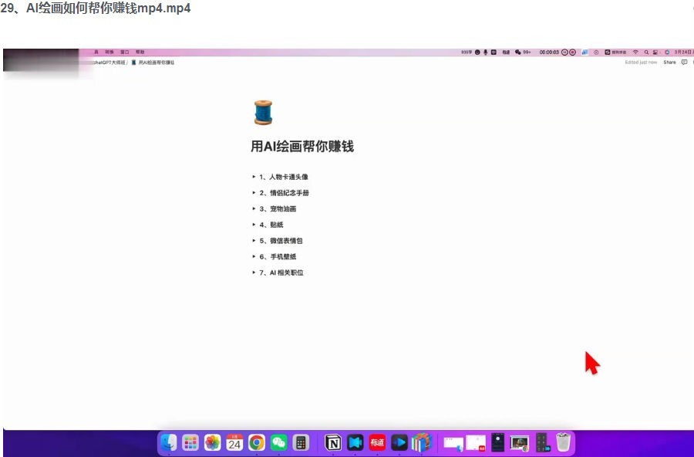Viewport: 694px width, 457px height.
Task: Stop the screen recording in the menu bar
Action: click(x=571, y=52)
